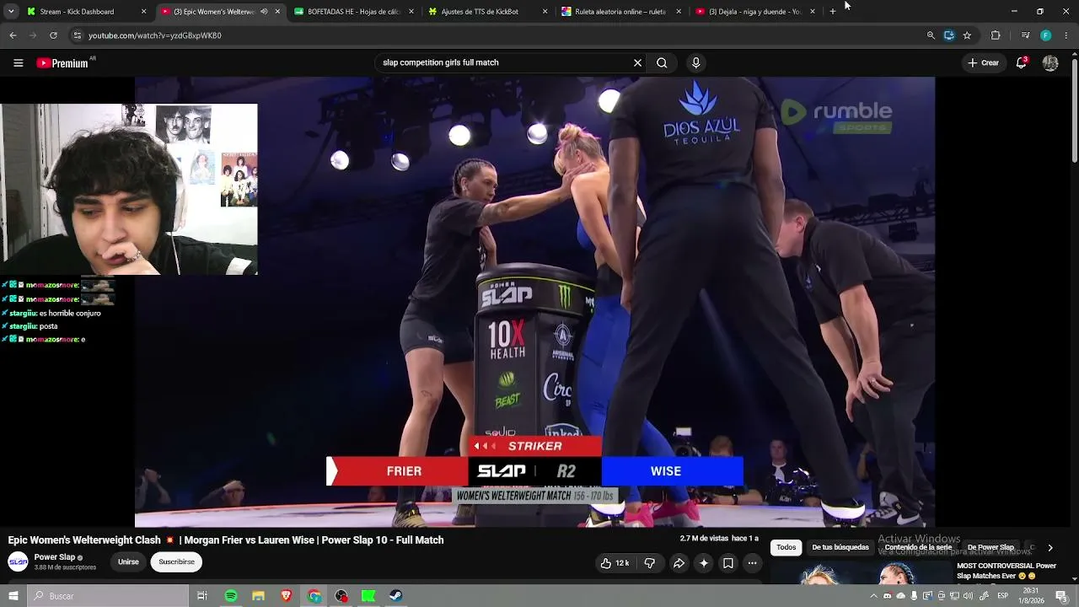The height and width of the screenshot is (607, 1079).
Task: Select the De Power Slap chip
Action: [x=990, y=547]
